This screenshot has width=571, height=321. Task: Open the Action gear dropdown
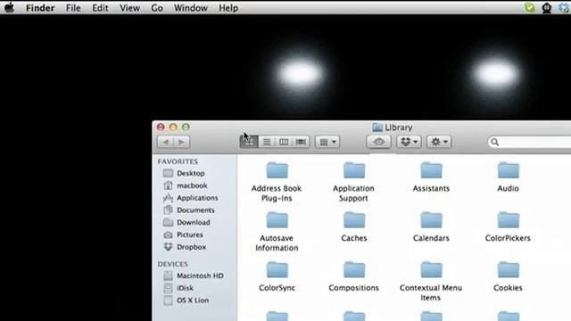coord(439,142)
